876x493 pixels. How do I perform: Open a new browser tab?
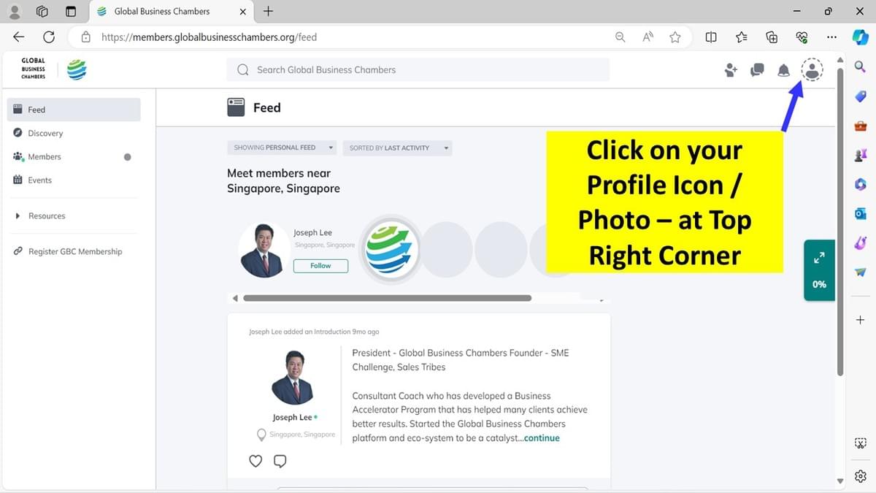click(268, 11)
